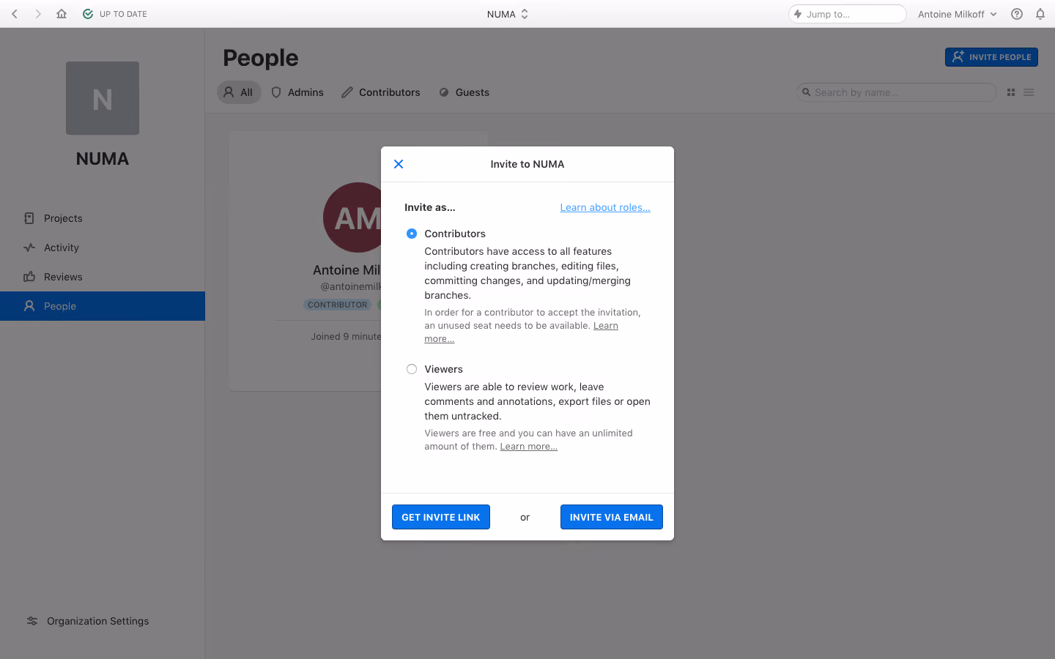
Task: Click the UP TO DATE sync status icon
Action: click(x=88, y=14)
